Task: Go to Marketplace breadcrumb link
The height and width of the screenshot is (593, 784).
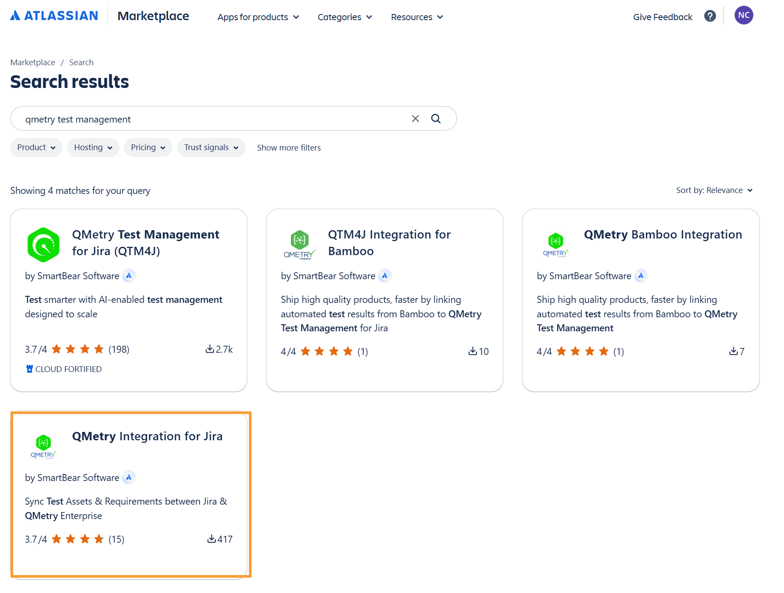Action: tap(33, 63)
